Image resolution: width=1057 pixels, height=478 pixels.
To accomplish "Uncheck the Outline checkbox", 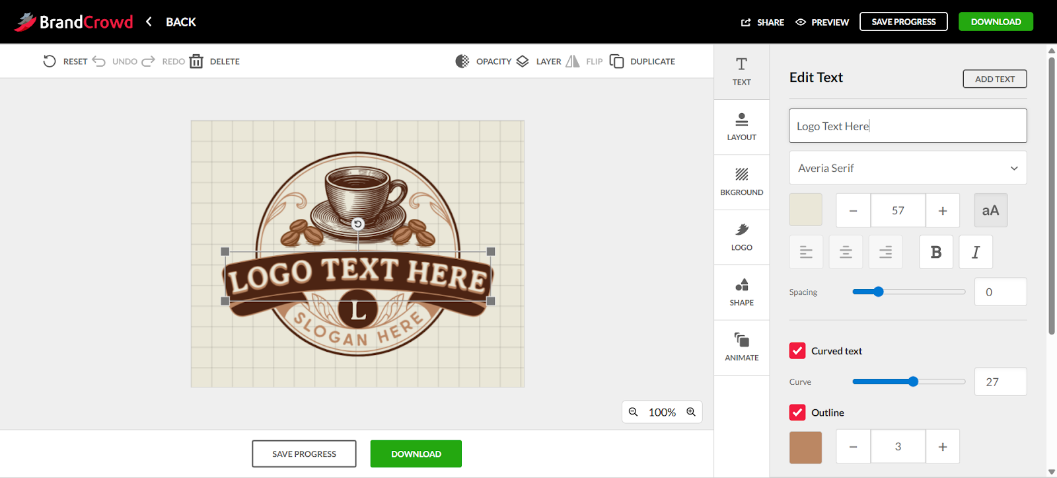I will (797, 413).
